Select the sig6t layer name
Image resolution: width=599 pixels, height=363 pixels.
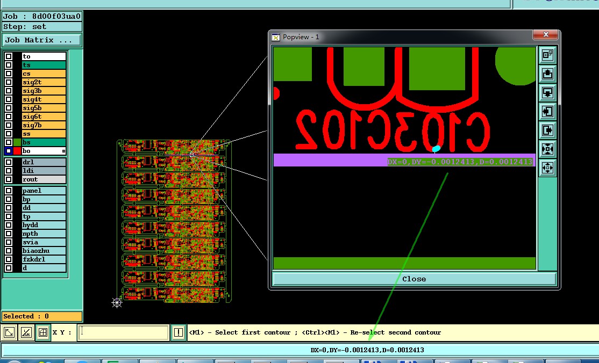(x=44, y=117)
